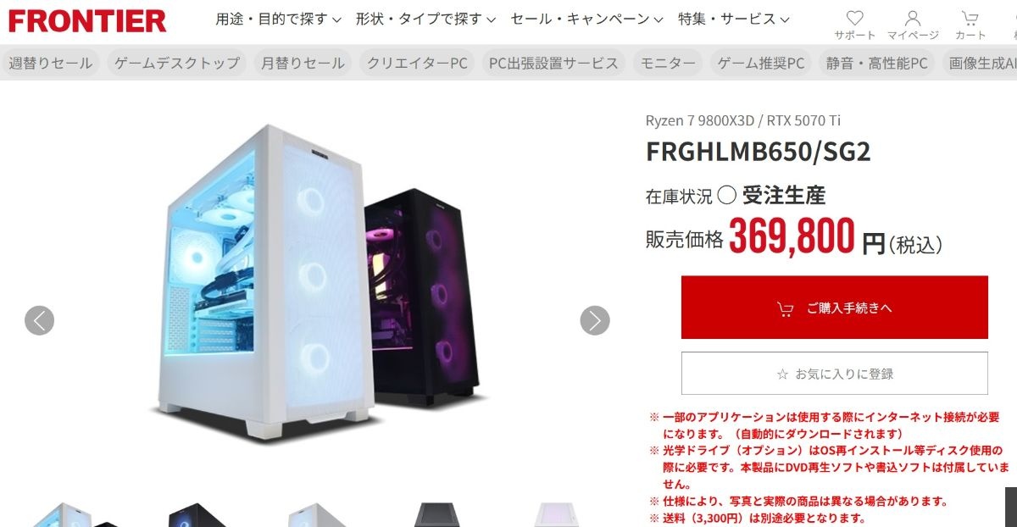Screen dimensions: 1017x527
Task: Click お気に入りに登録 favorite button
Action: tap(835, 374)
